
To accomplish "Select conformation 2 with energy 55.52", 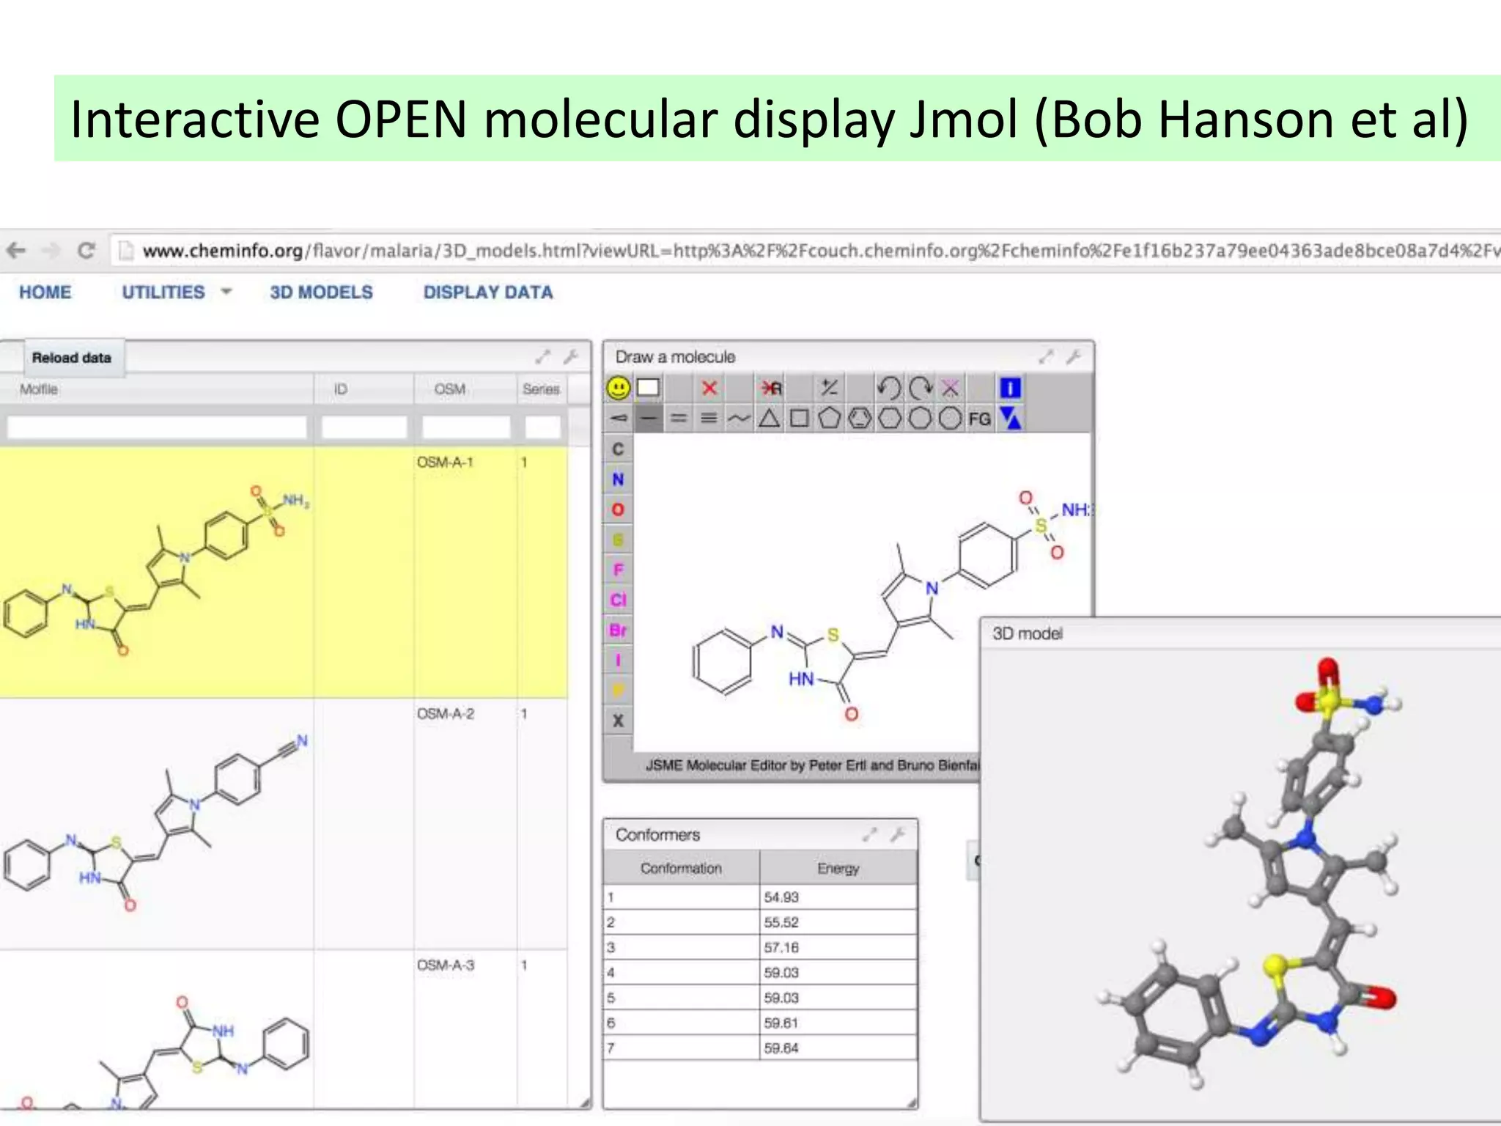I will click(x=760, y=922).
